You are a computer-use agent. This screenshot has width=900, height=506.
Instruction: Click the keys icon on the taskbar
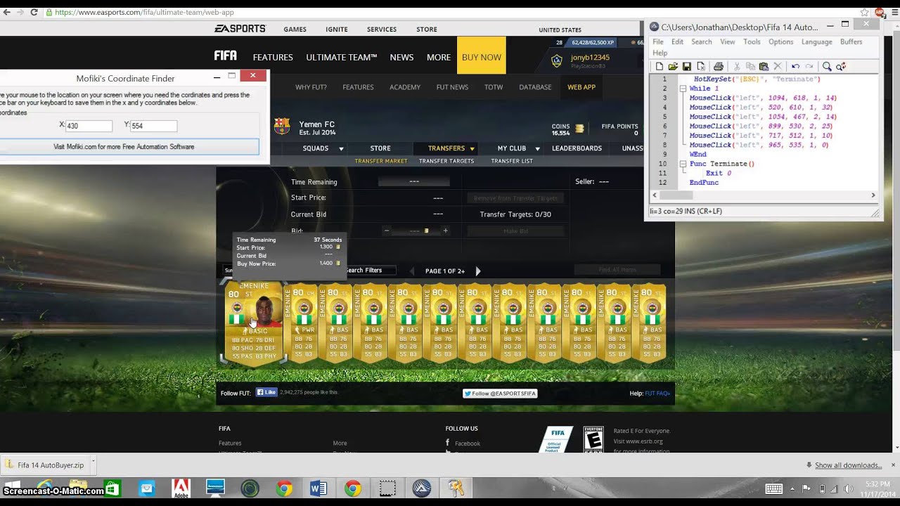pos(456,488)
